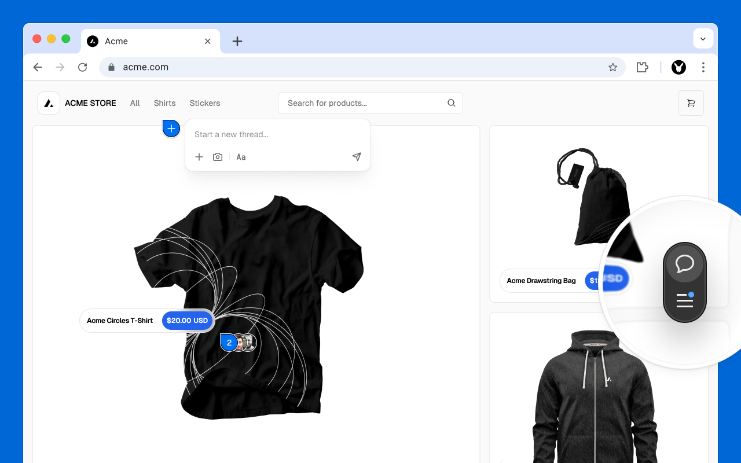Viewport: 741px width, 463px height.
Task: Open the inbox list icon with blue dot
Action: [685, 300]
